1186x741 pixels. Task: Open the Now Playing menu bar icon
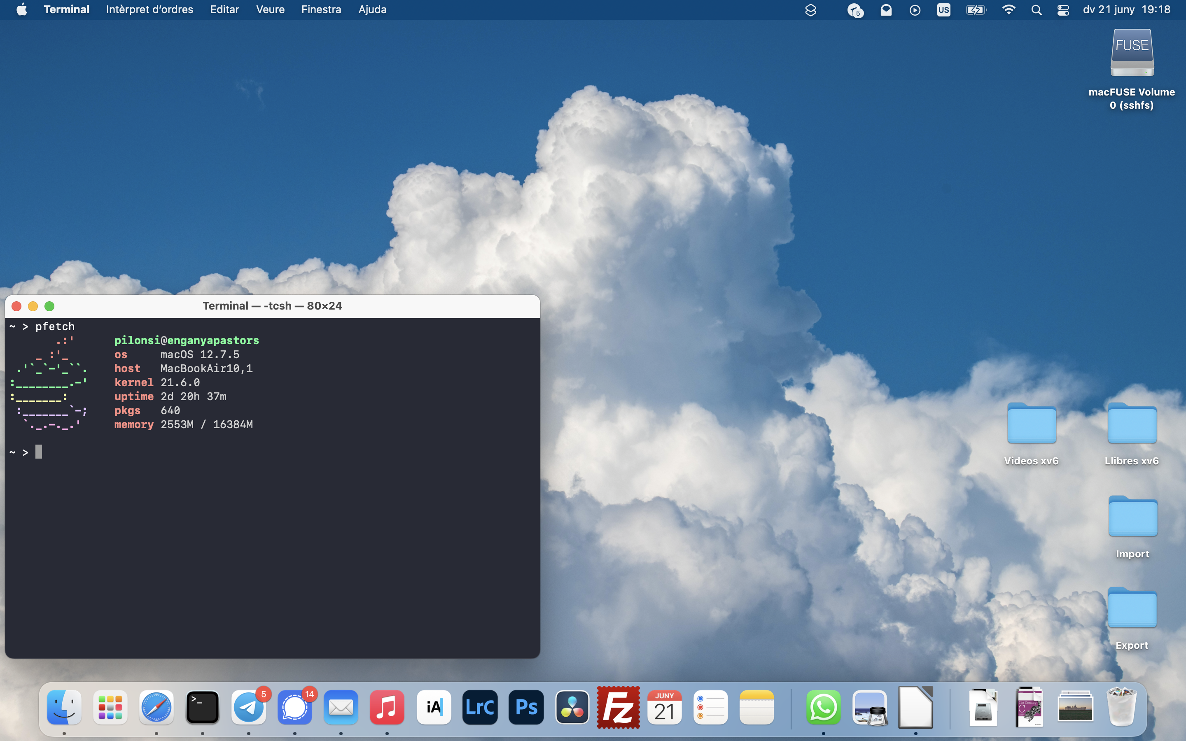915,10
